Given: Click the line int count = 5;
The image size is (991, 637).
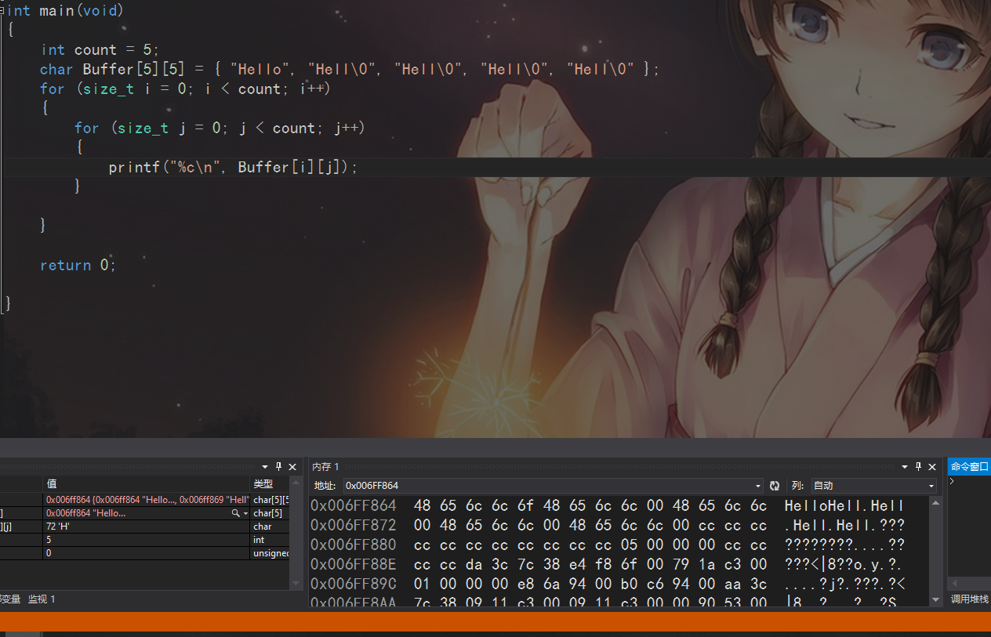Looking at the screenshot, I should 100,50.
